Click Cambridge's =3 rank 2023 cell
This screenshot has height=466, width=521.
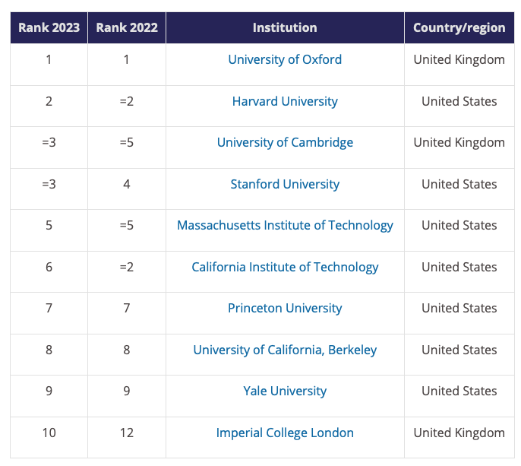[49, 142]
